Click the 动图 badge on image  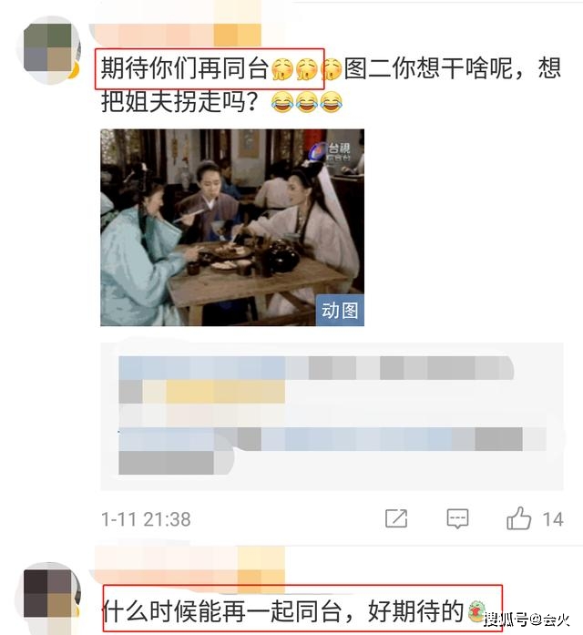tap(340, 311)
